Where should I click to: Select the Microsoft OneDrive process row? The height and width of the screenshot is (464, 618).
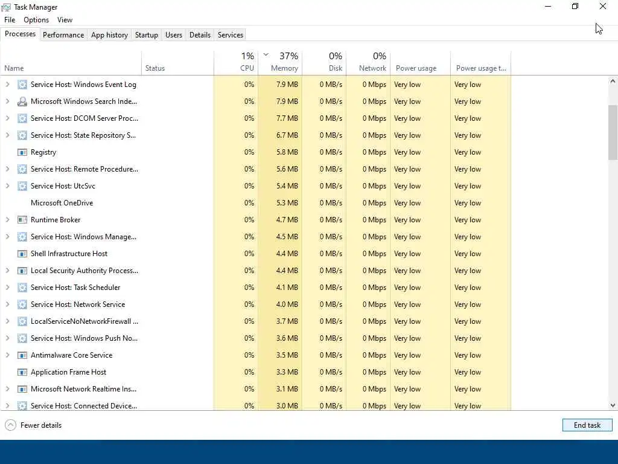click(255, 203)
